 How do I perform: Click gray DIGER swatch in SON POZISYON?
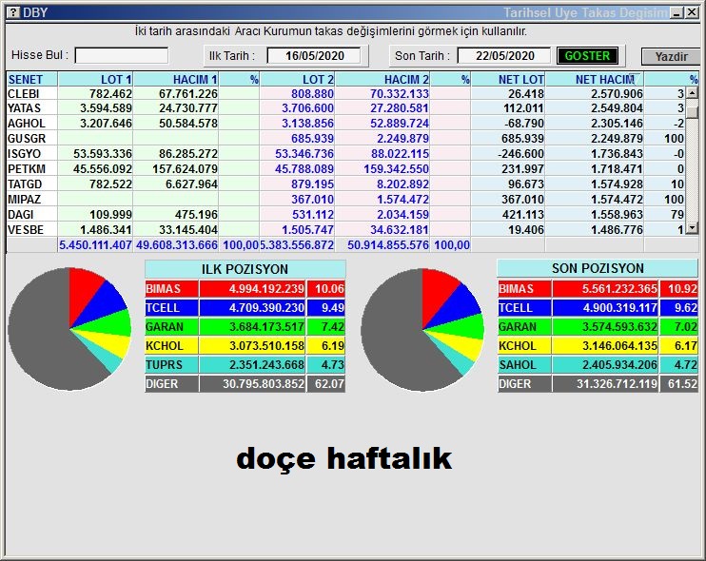point(524,384)
